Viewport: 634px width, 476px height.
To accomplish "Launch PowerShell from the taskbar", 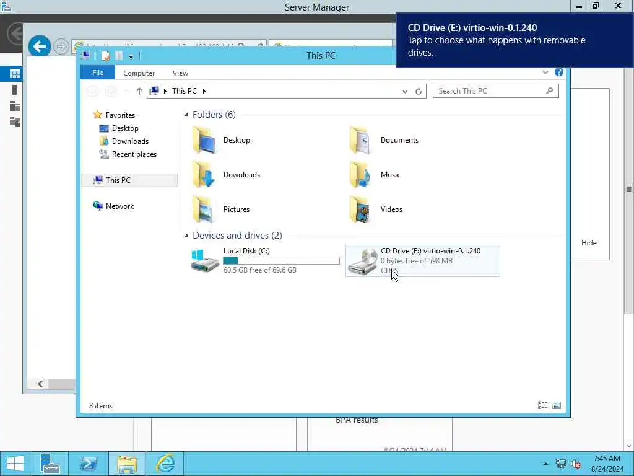I will click(88, 464).
